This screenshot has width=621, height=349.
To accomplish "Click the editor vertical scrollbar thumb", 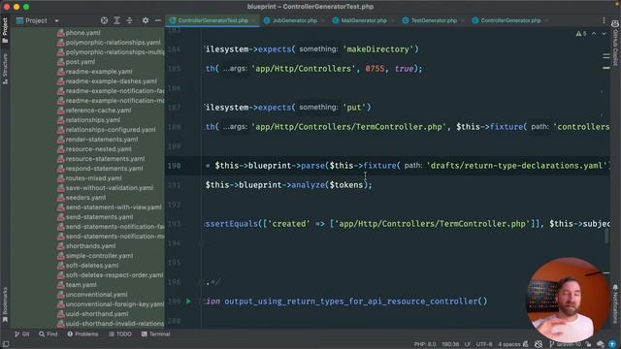I will [605, 237].
